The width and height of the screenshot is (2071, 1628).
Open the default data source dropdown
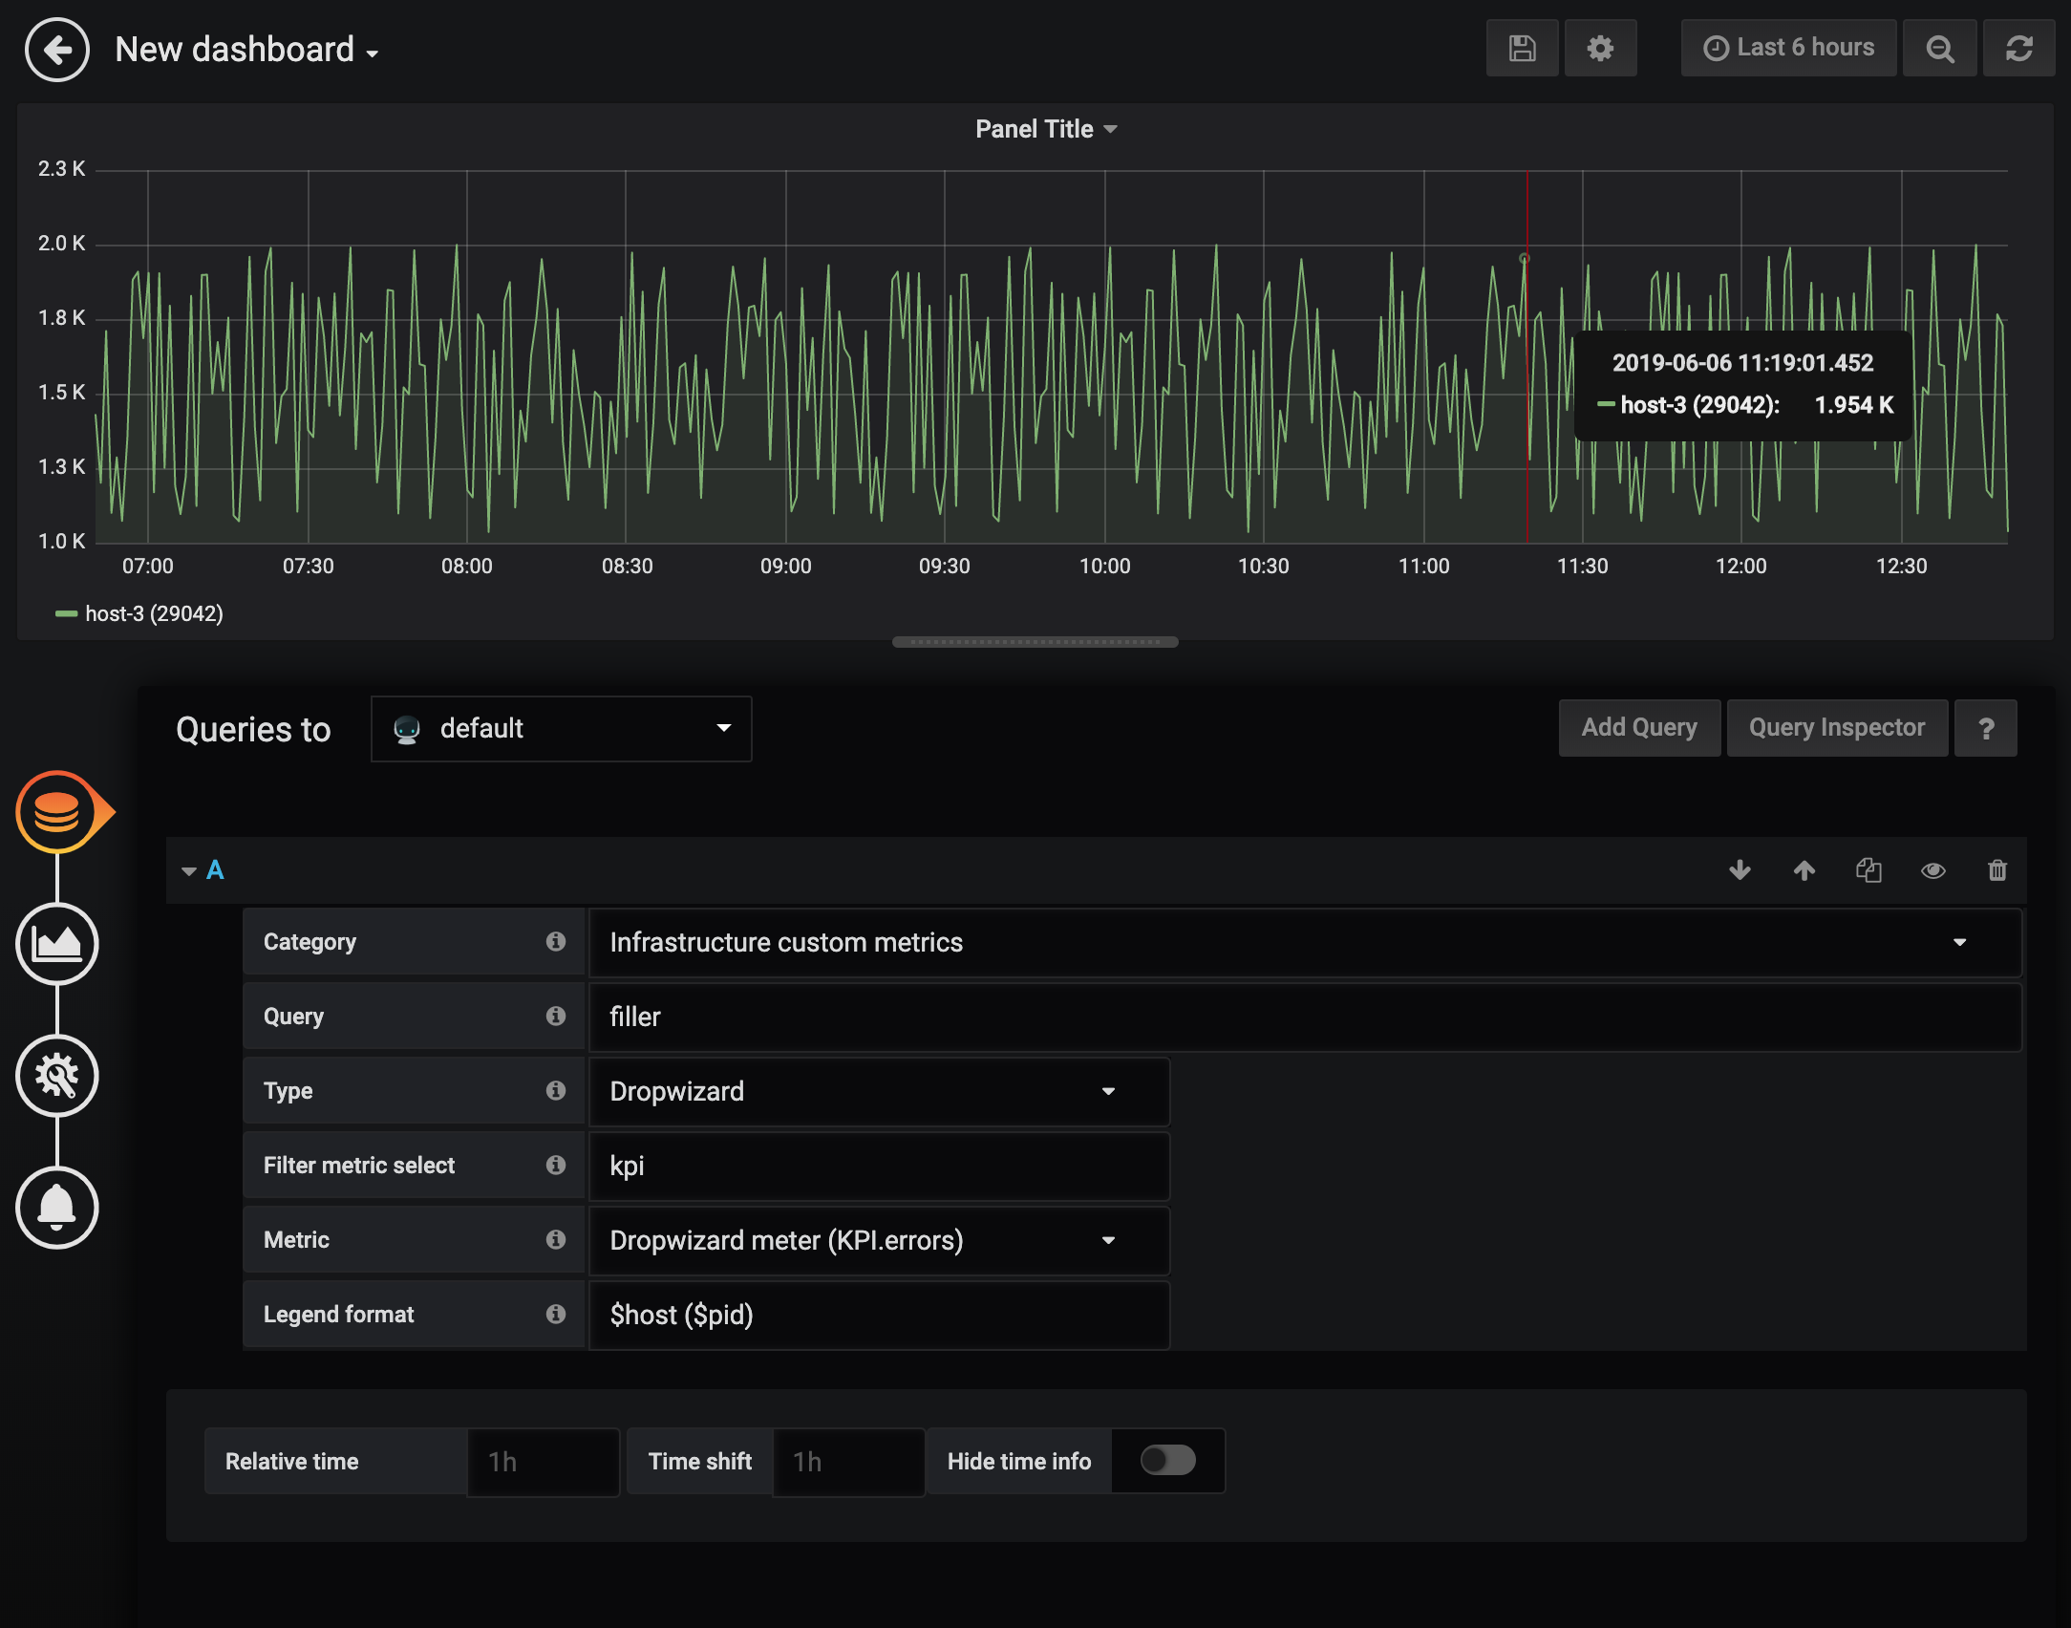(561, 729)
